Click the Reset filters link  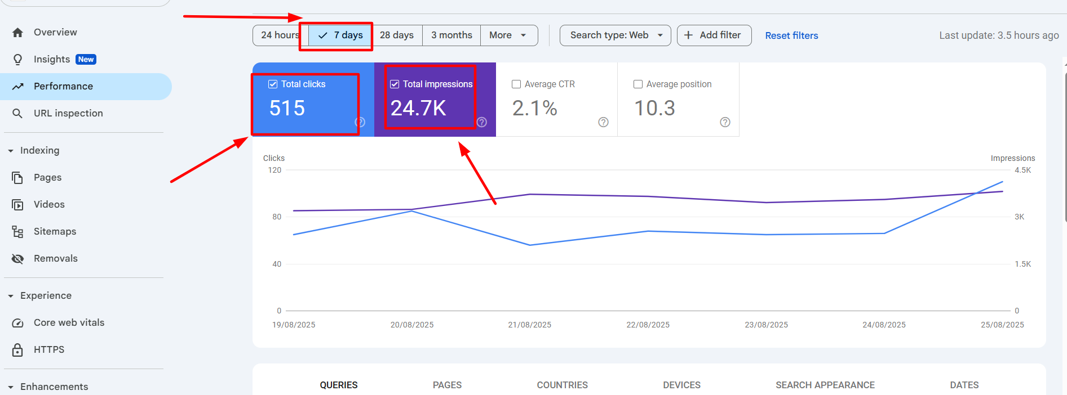(791, 35)
